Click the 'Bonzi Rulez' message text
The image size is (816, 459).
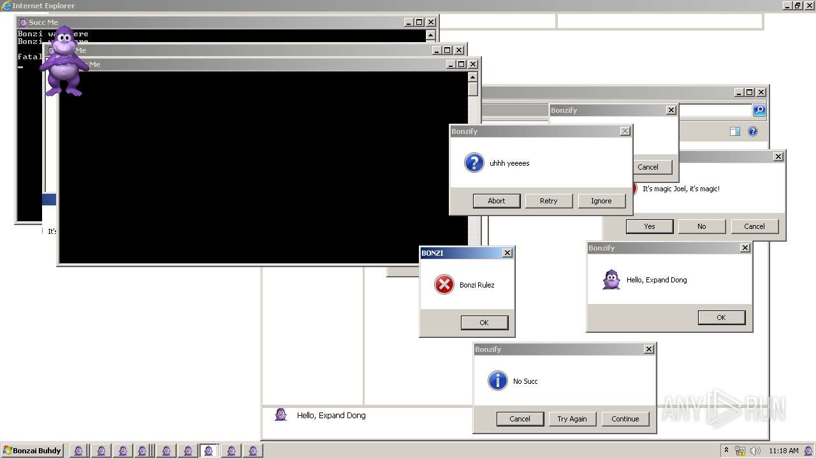[477, 285]
